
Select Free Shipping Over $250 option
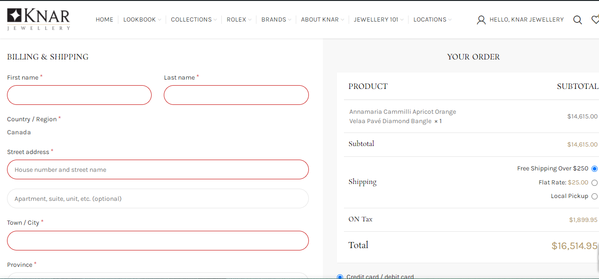(594, 169)
